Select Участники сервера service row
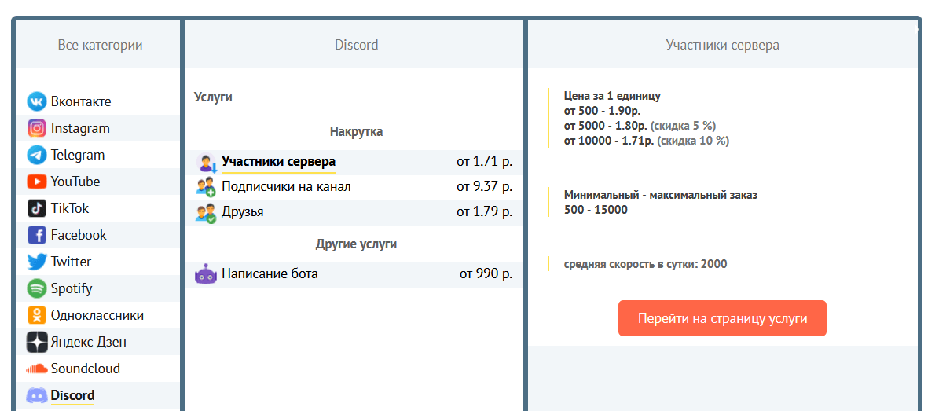The image size is (939, 411). pyautogui.click(x=278, y=162)
